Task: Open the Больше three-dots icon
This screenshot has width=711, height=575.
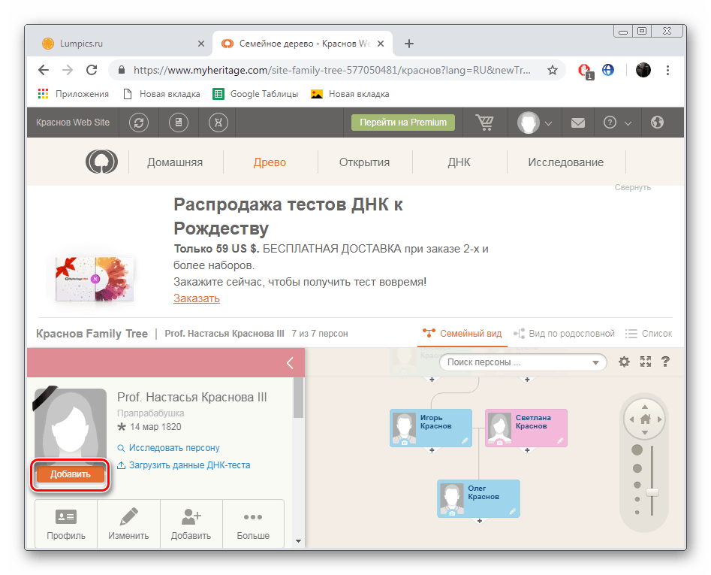Action: click(x=253, y=517)
